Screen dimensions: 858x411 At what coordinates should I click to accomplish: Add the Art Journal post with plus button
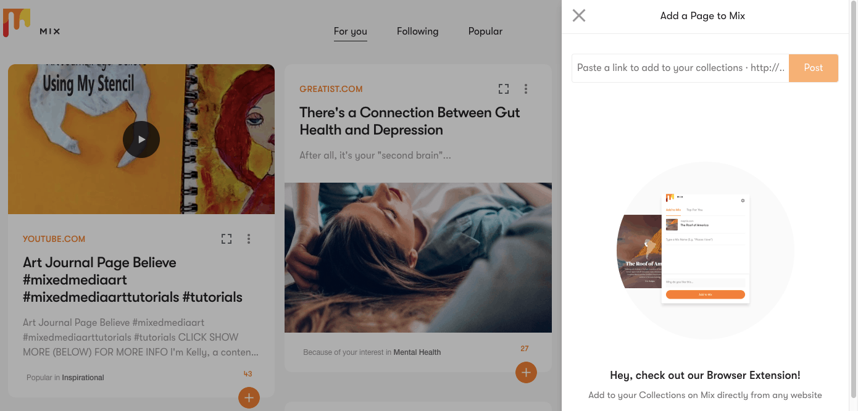click(x=249, y=398)
